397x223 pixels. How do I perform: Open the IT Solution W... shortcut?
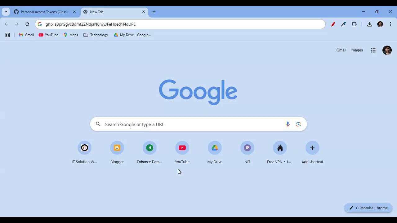click(84, 153)
